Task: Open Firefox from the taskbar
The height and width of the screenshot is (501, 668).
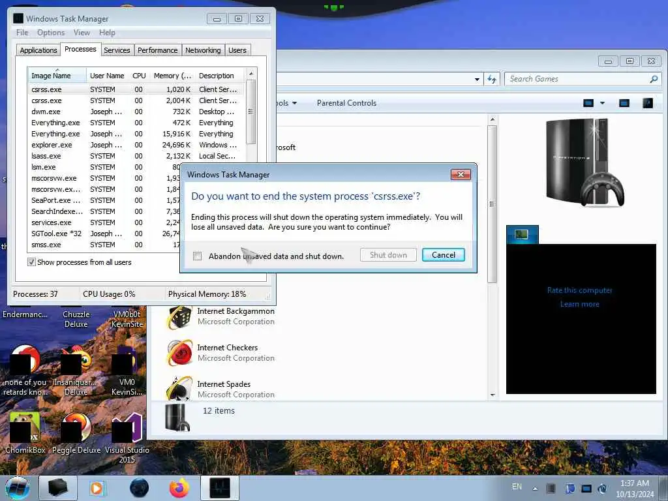Action: point(179,488)
